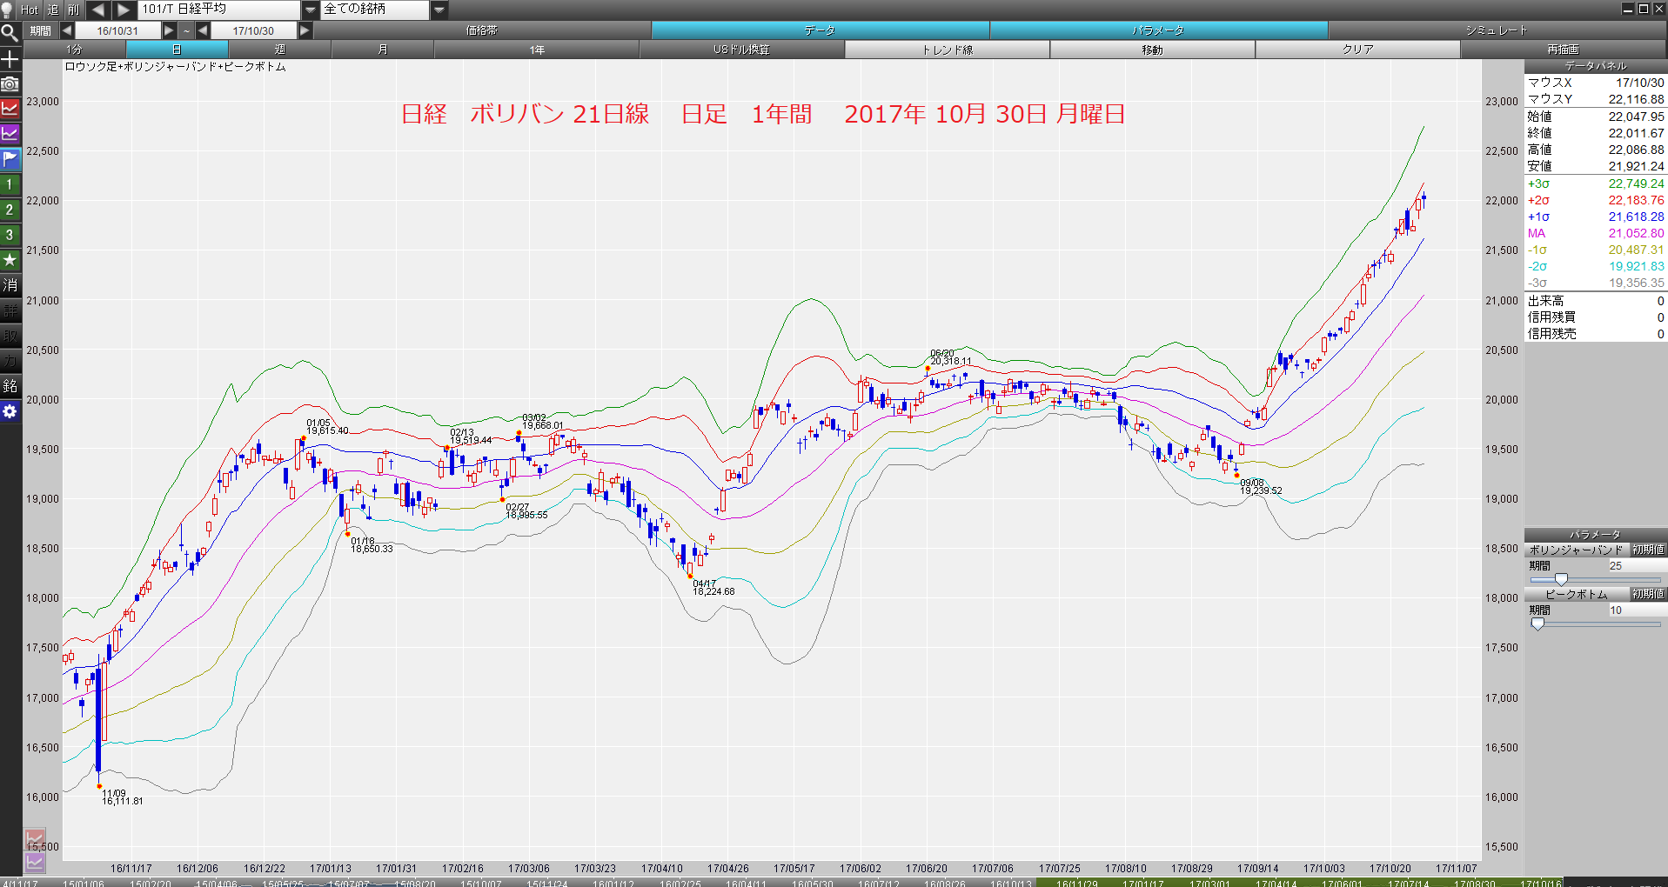This screenshot has height=887, width=1668.
Task: Click the 追 add button
Action: coord(53,10)
